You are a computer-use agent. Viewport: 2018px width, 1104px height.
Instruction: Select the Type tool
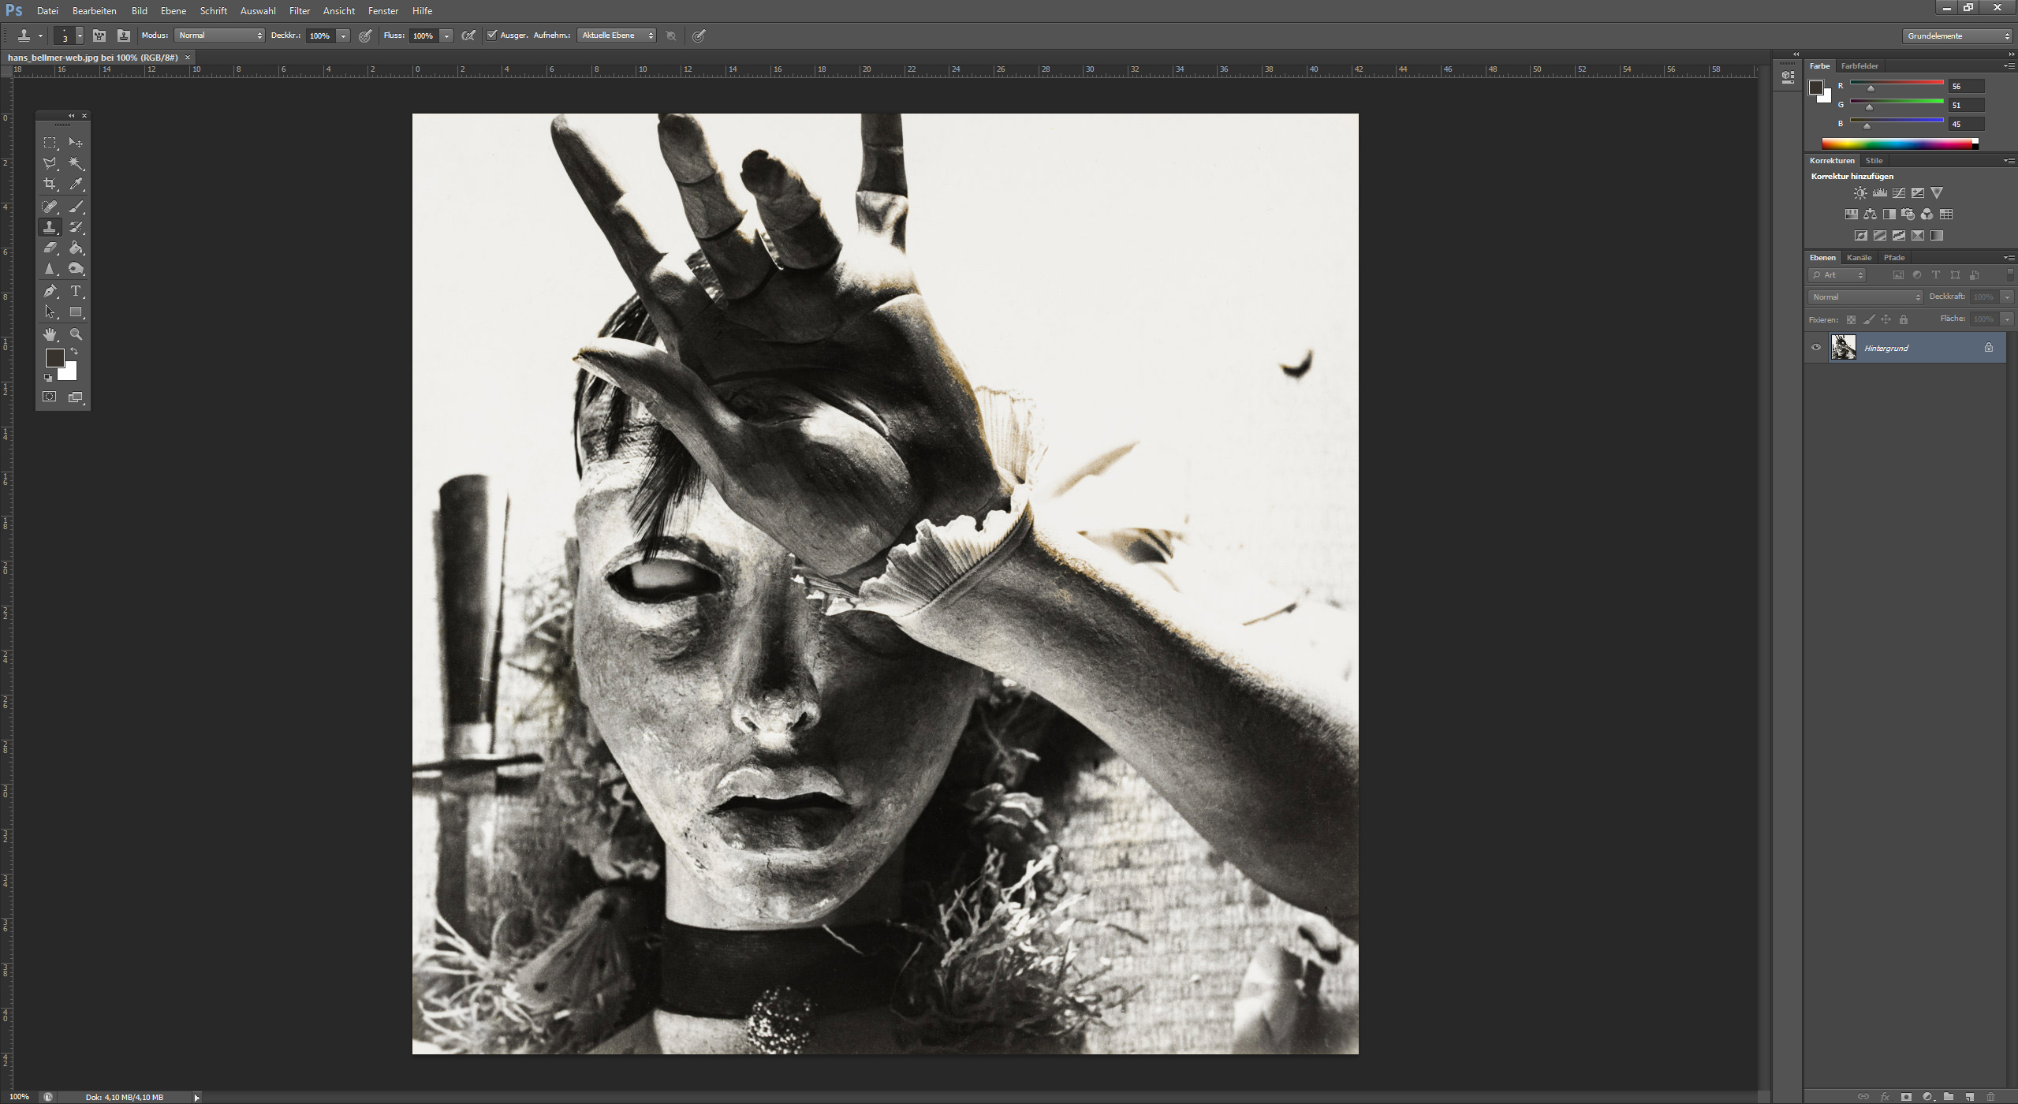[x=76, y=291]
